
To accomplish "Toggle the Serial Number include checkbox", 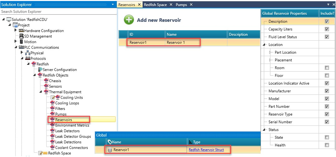I will click(327, 122).
